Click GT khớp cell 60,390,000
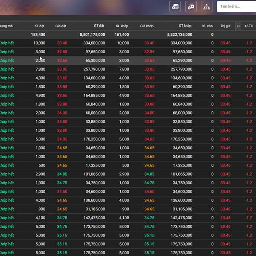Viewport: 256px width, 256px height. tap(183, 87)
